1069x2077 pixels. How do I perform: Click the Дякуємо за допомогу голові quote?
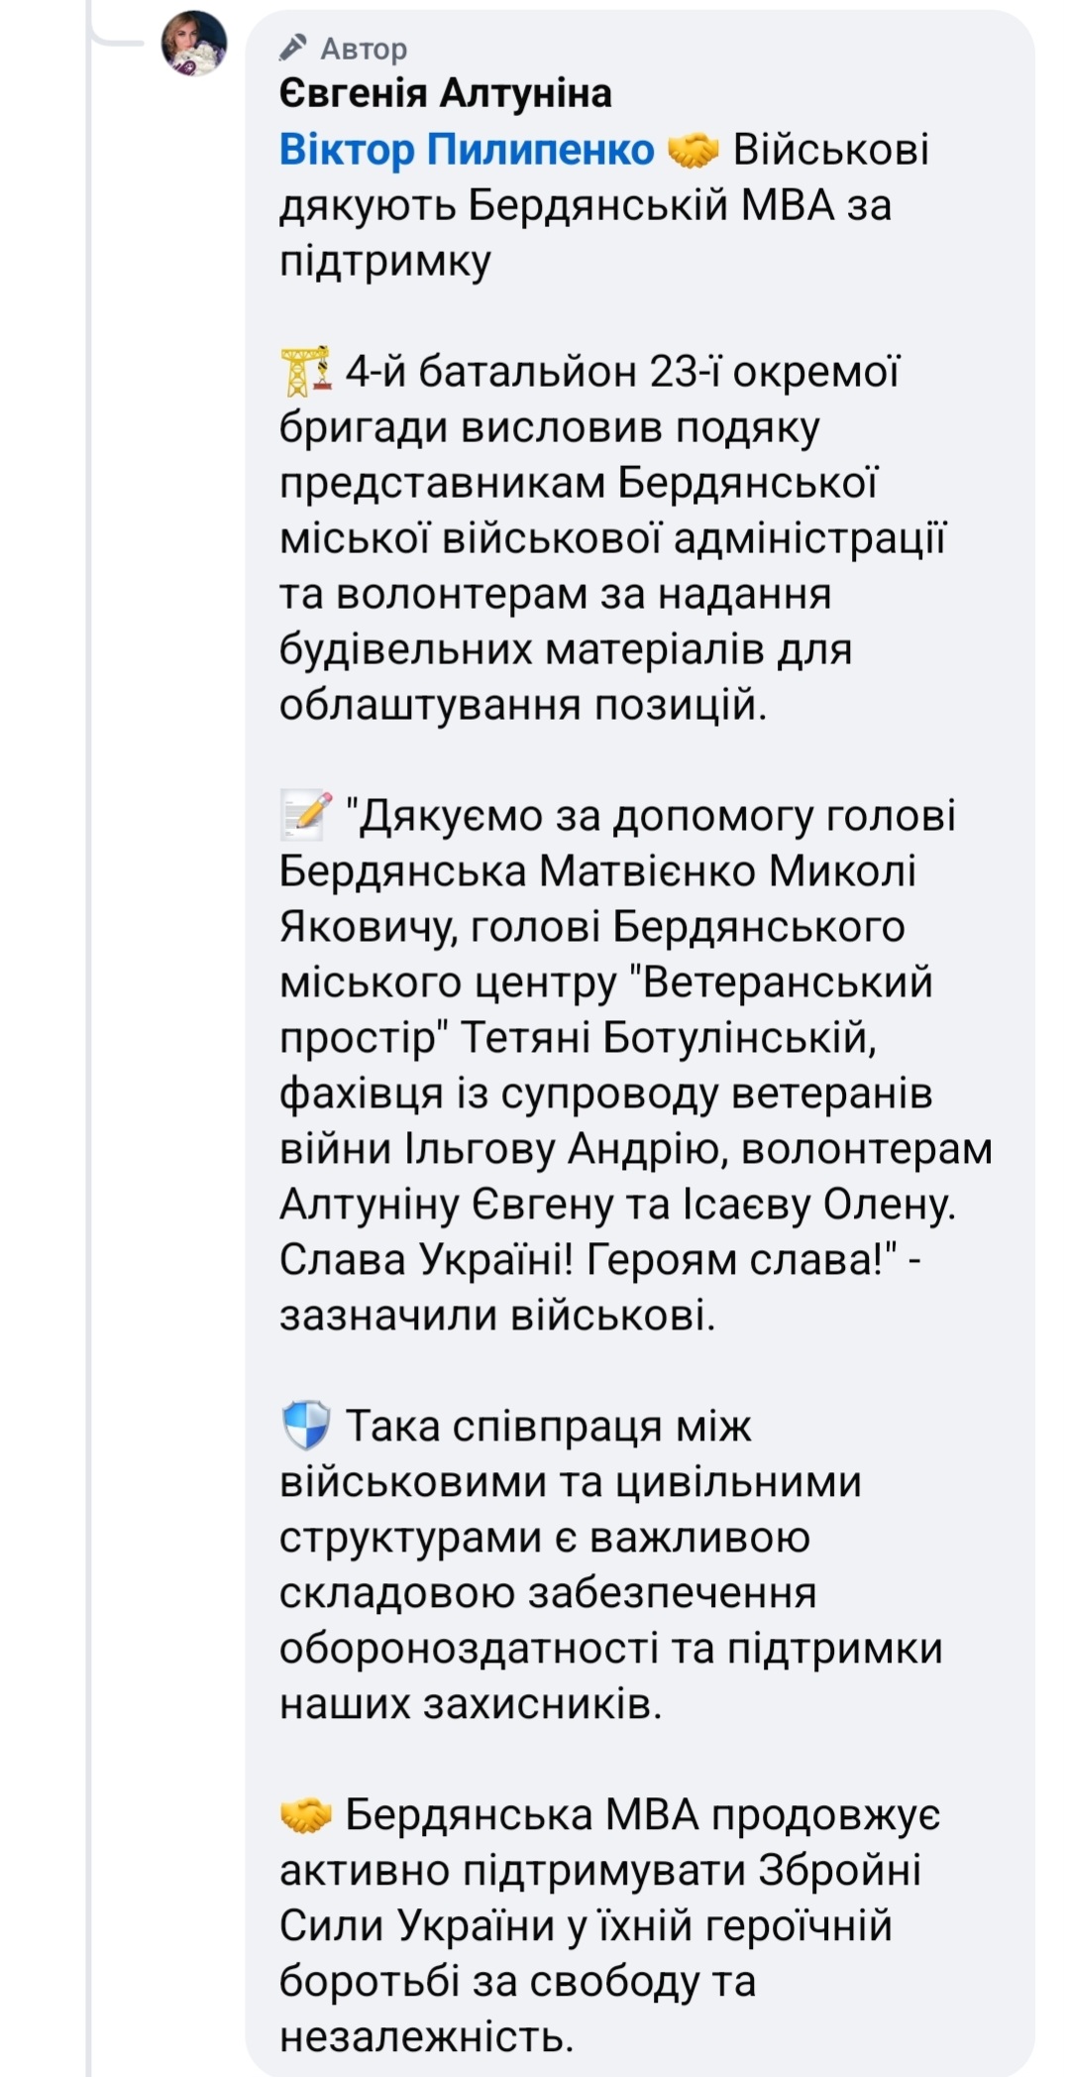tap(650, 816)
